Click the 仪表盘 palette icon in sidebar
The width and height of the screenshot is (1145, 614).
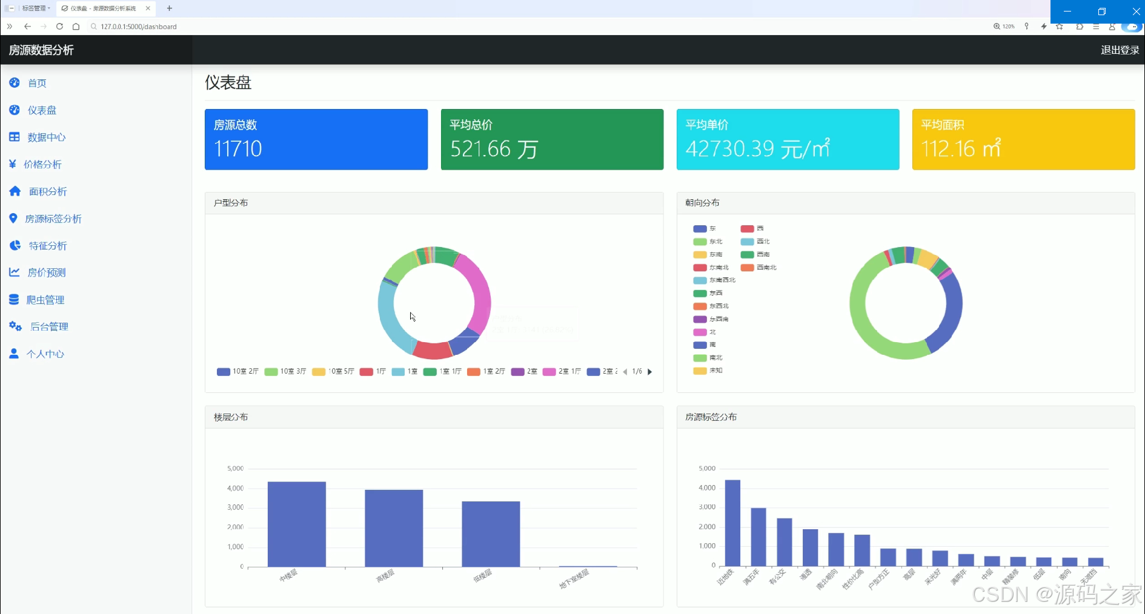pos(15,110)
